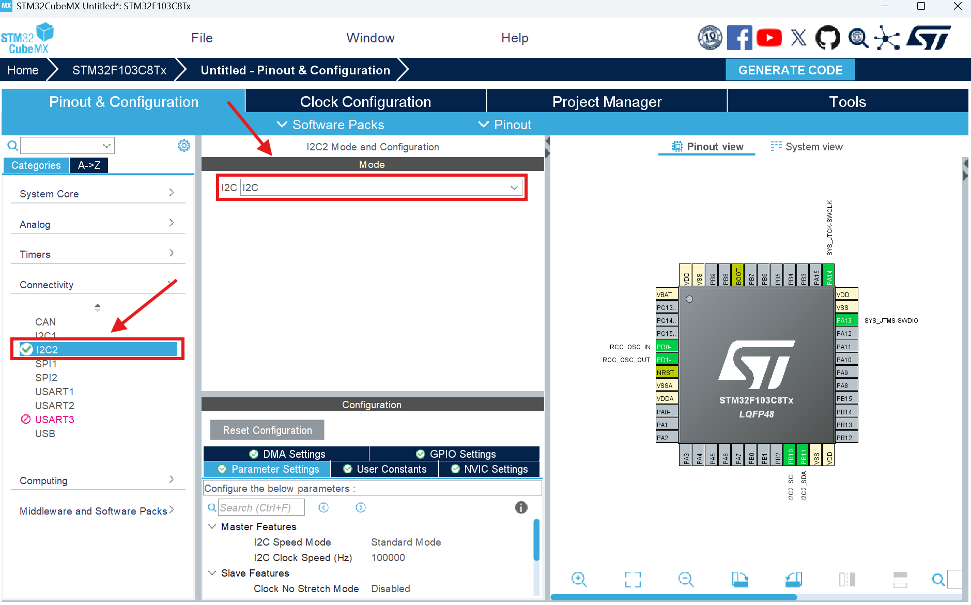The height and width of the screenshot is (605, 971).
Task: Open the GitHub icon link
Action: (x=828, y=38)
